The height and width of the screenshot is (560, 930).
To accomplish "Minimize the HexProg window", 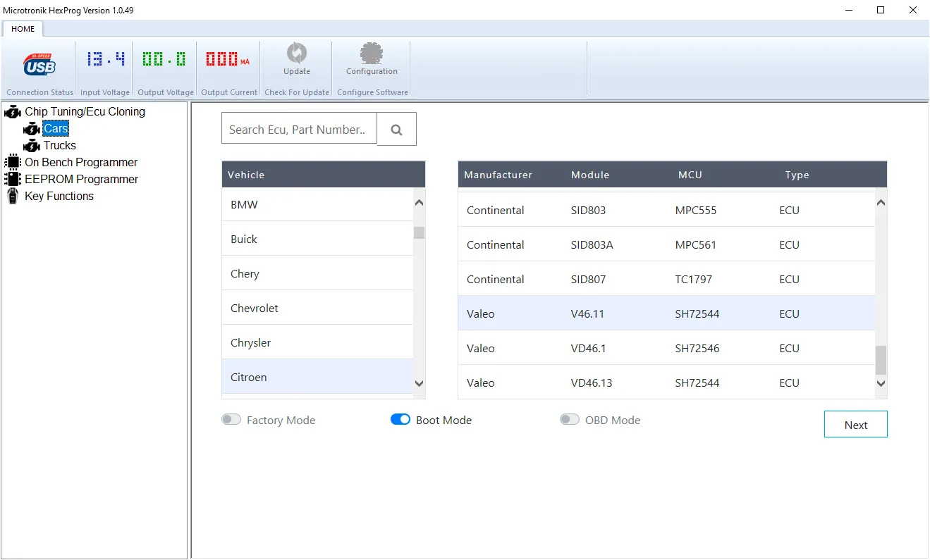I will (848, 10).
